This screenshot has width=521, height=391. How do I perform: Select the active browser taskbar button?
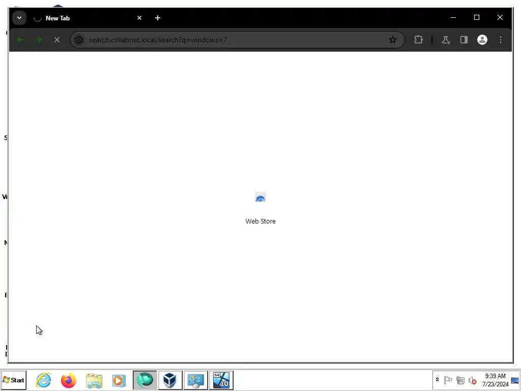tap(145, 380)
